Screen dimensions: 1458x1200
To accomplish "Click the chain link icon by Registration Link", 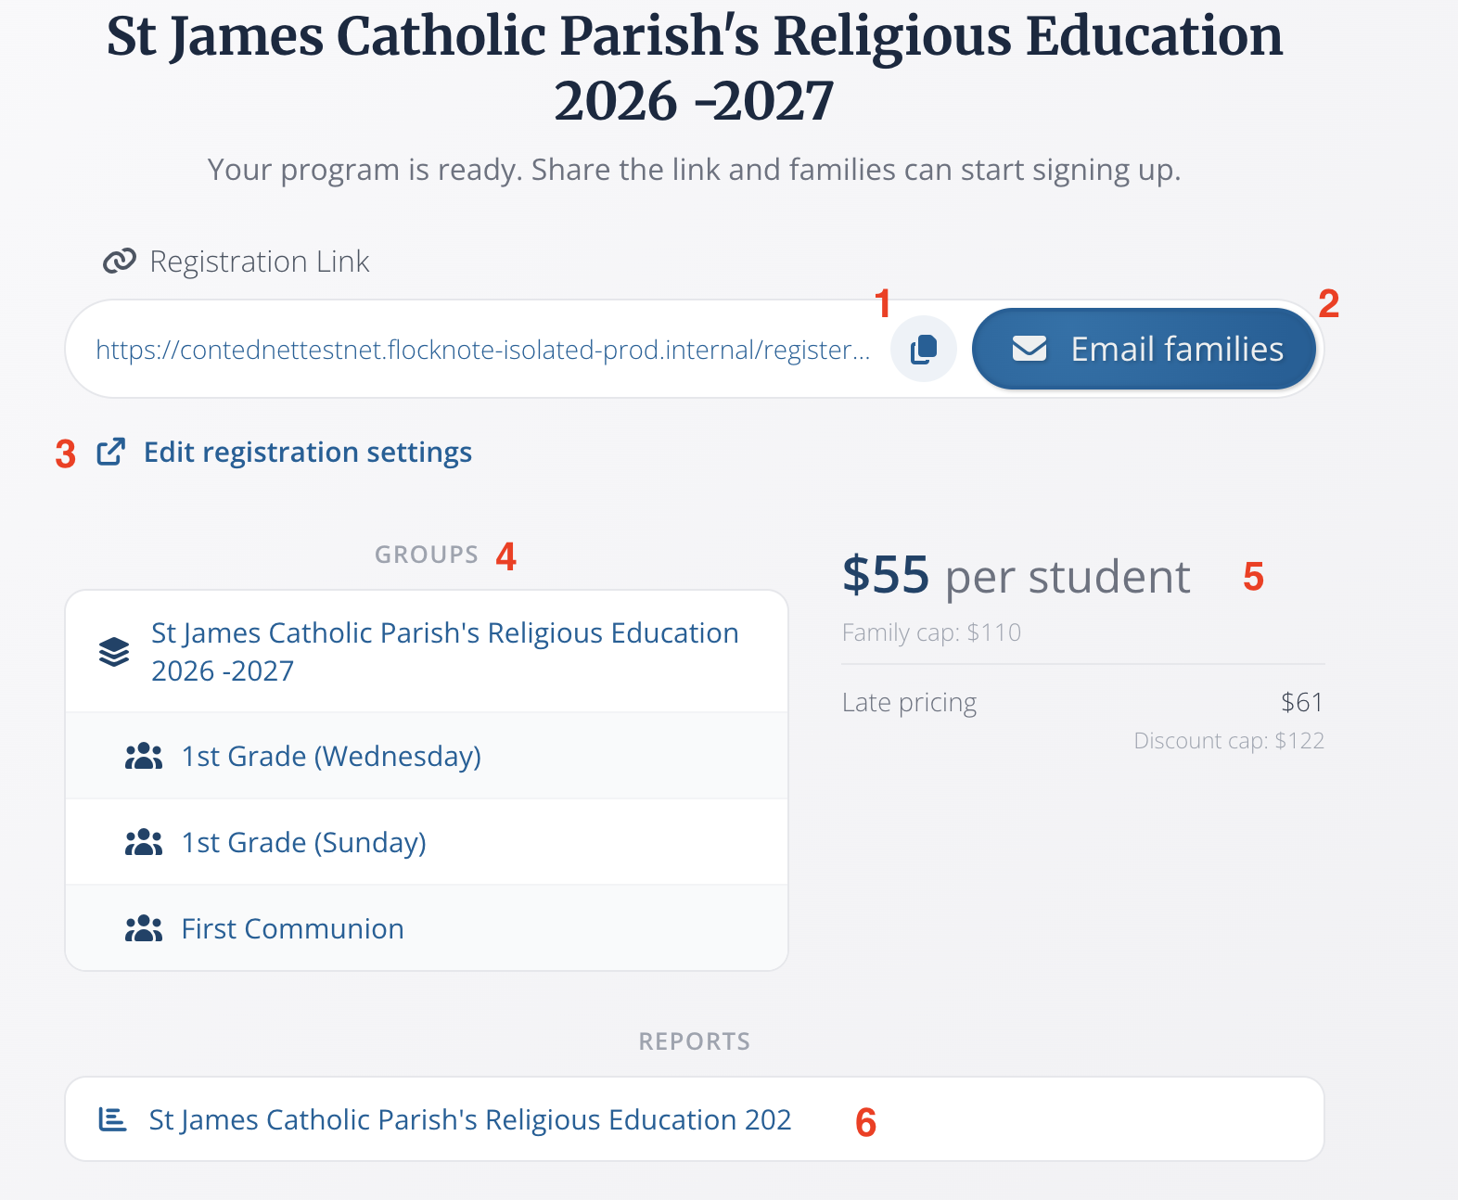I will (x=120, y=262).
